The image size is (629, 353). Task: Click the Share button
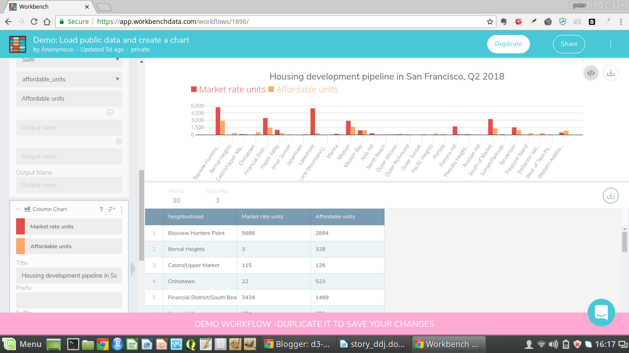(x=569, y=44)
